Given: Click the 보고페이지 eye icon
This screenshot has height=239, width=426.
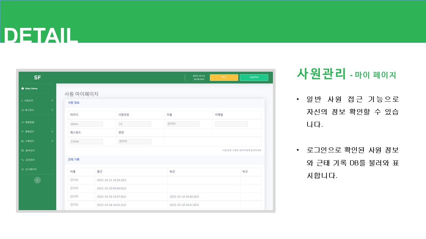Looking at the screenshot, I should 23,169.
